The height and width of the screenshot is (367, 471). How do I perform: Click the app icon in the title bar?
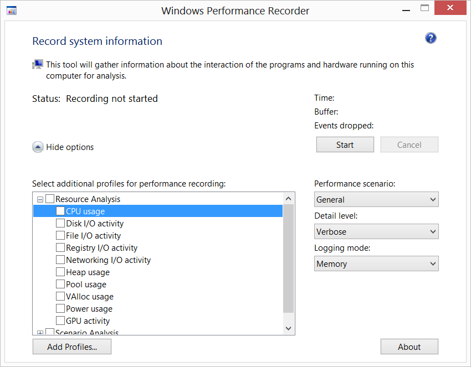[11, 11]
